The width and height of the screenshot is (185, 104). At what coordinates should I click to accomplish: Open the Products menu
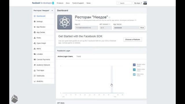pyautogui.click(x=60, y=3)
